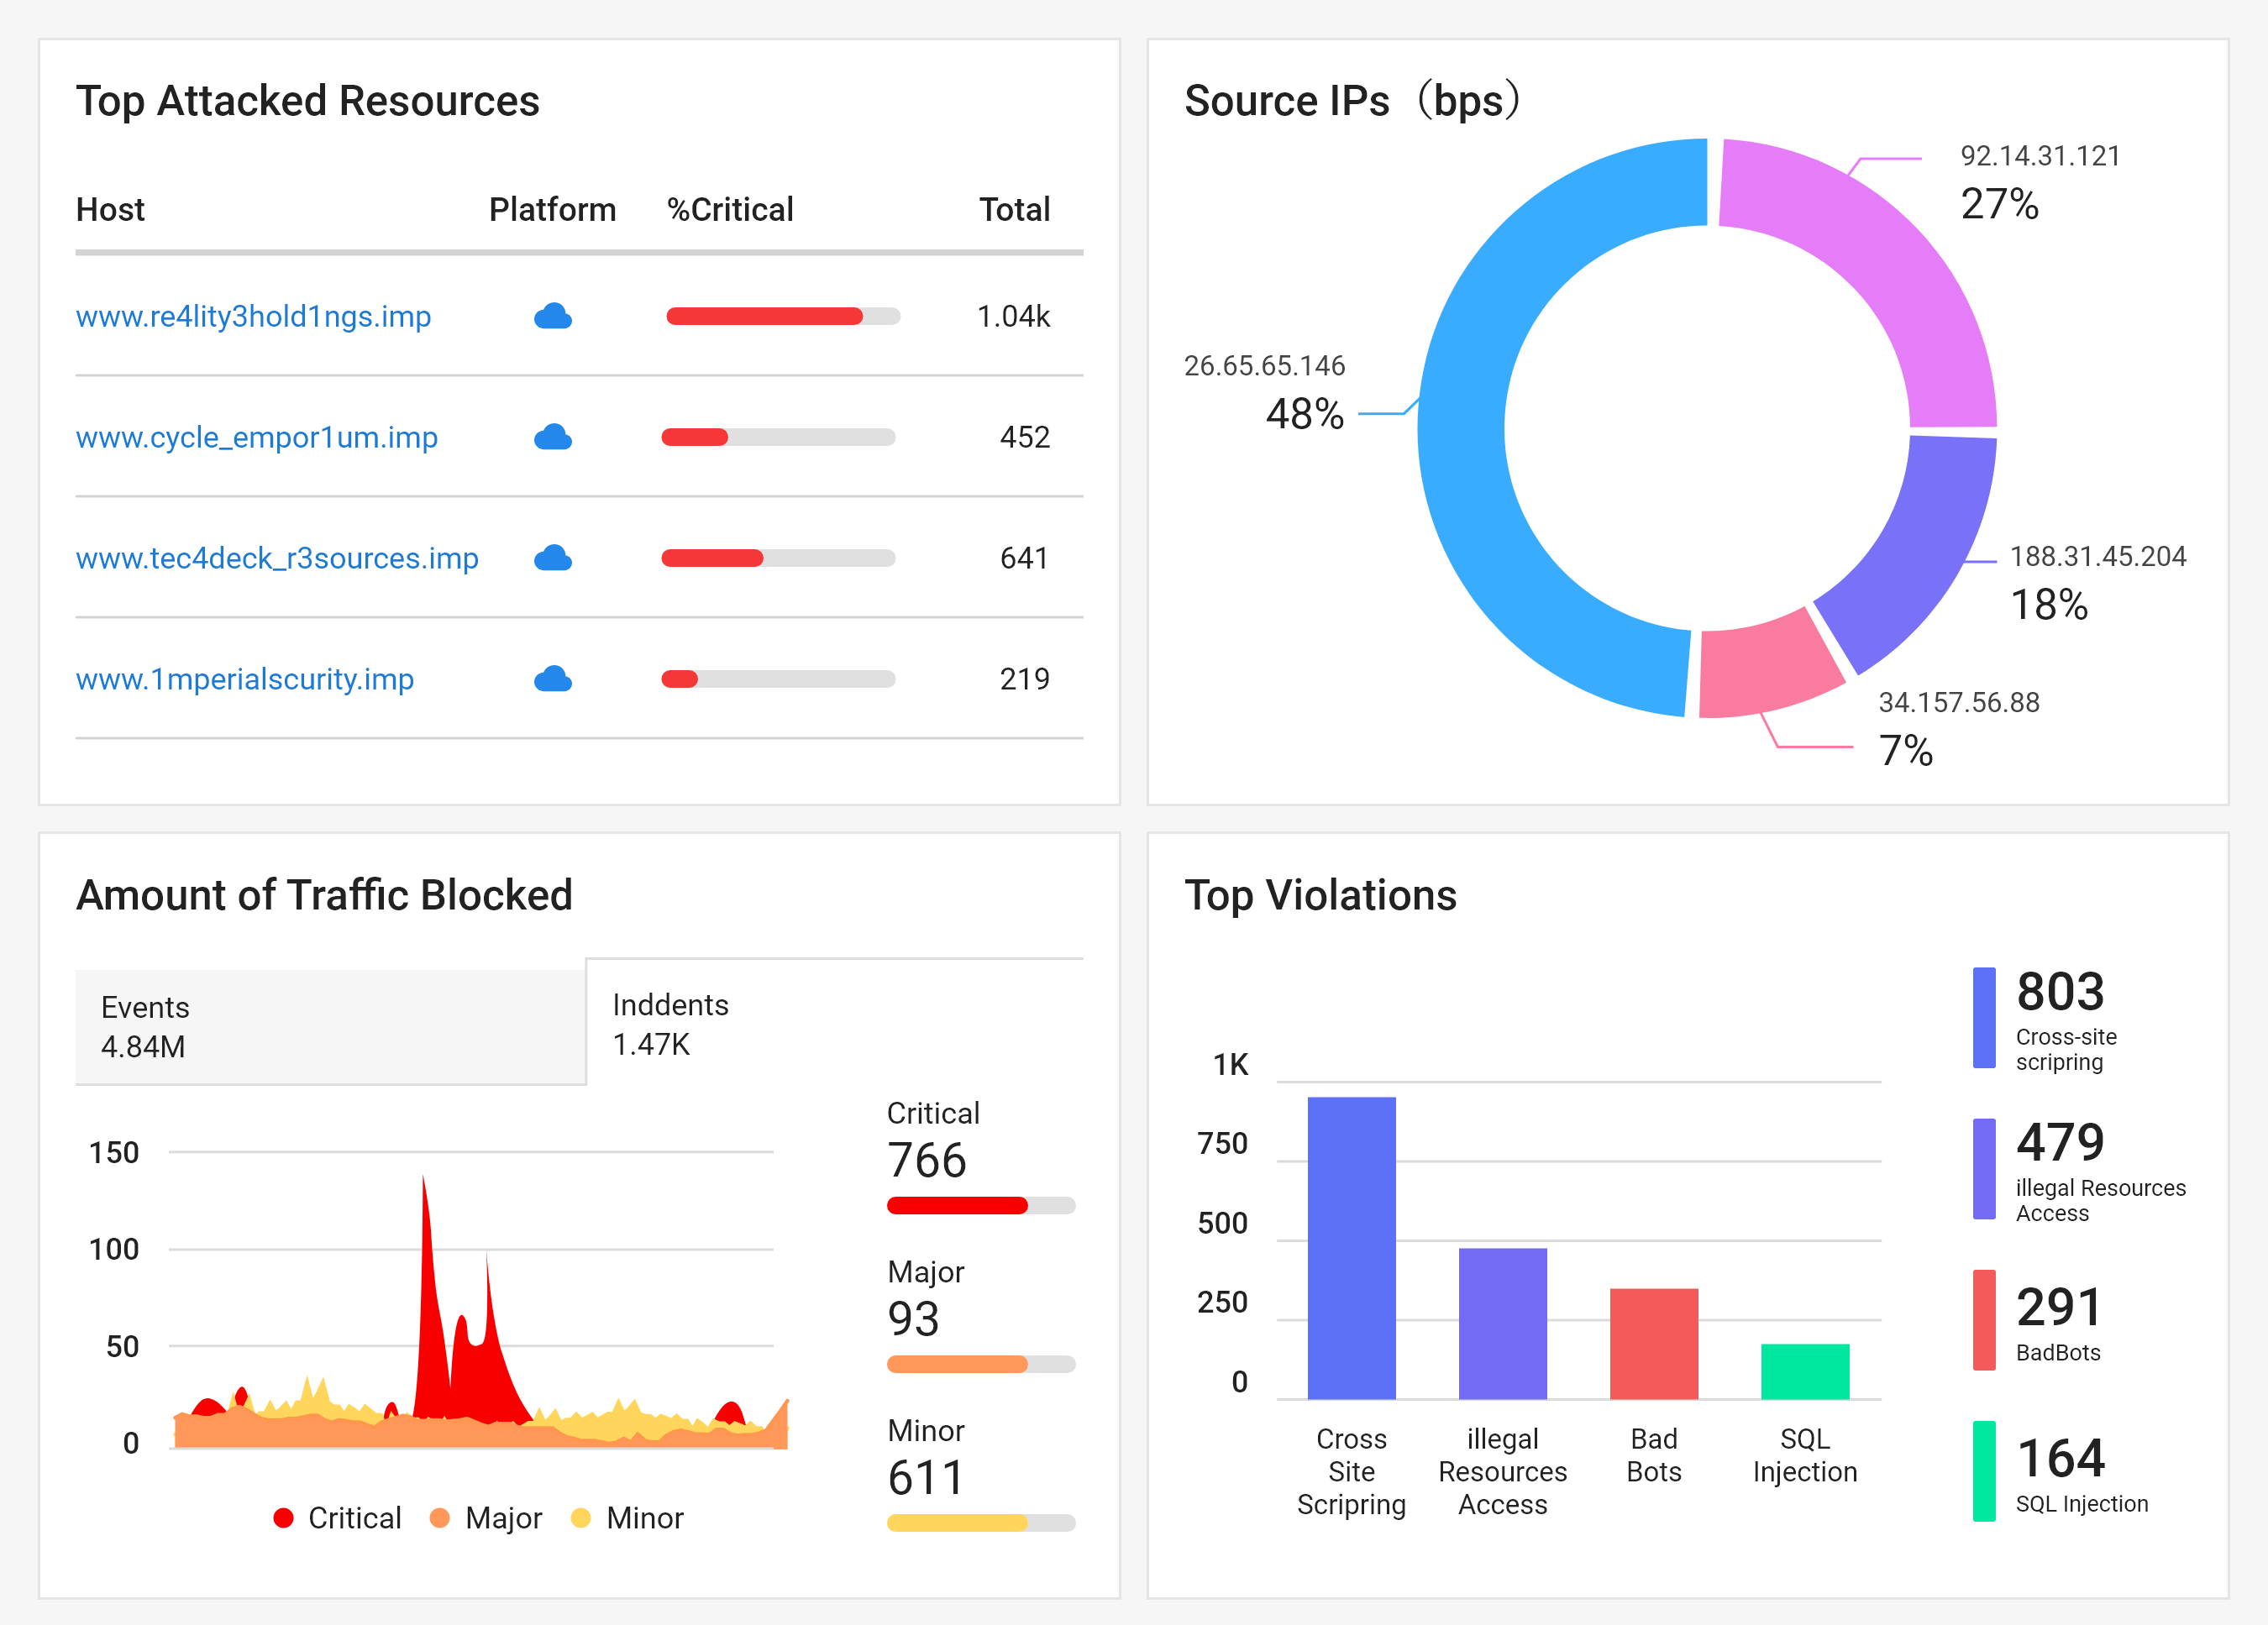Click the green swatch beside 164

tap(1984, 1471)
